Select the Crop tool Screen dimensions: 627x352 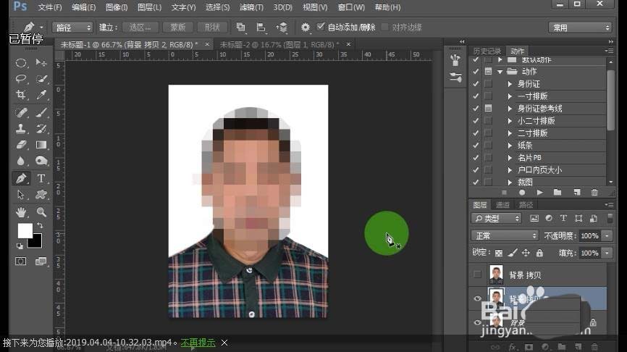(21, 95)
